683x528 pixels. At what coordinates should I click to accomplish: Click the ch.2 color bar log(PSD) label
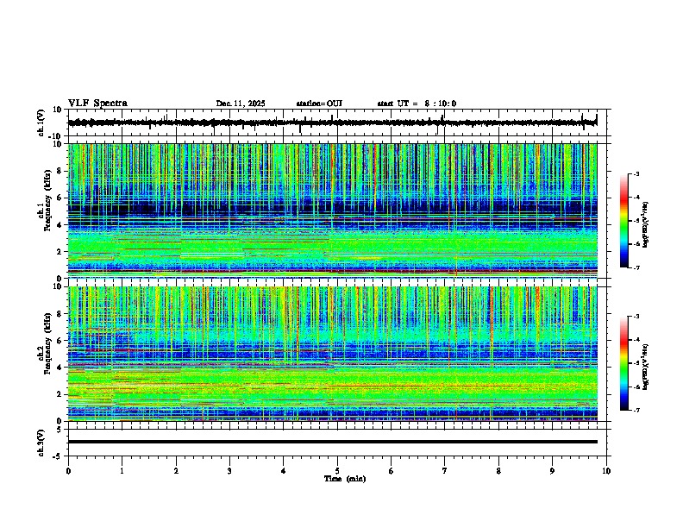[x=646, y=367]
